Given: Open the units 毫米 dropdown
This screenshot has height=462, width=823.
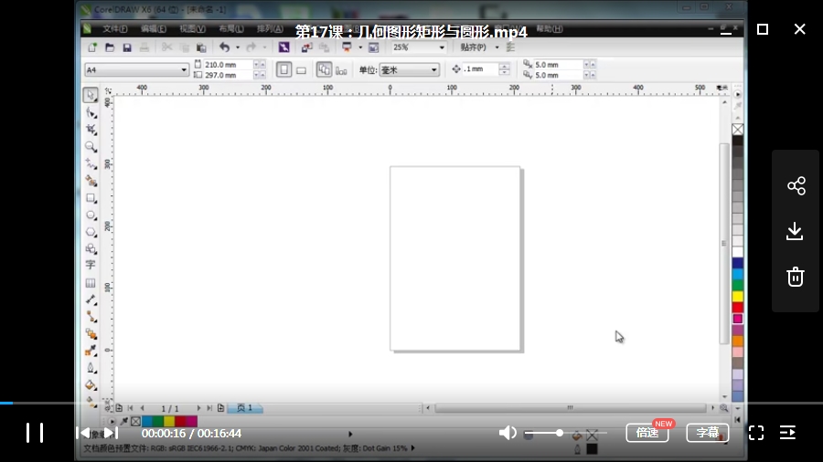Looking at the screenshot, I should point(433,69).
